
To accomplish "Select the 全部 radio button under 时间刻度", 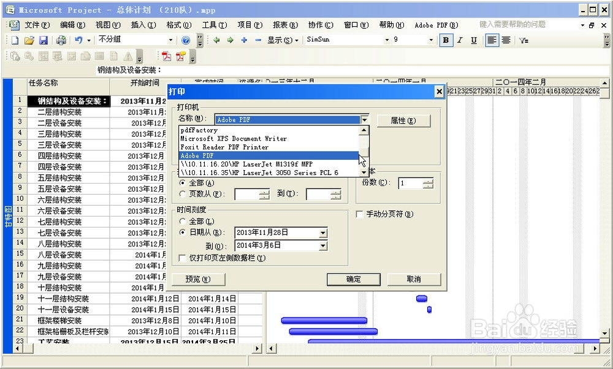I will 182,222.
